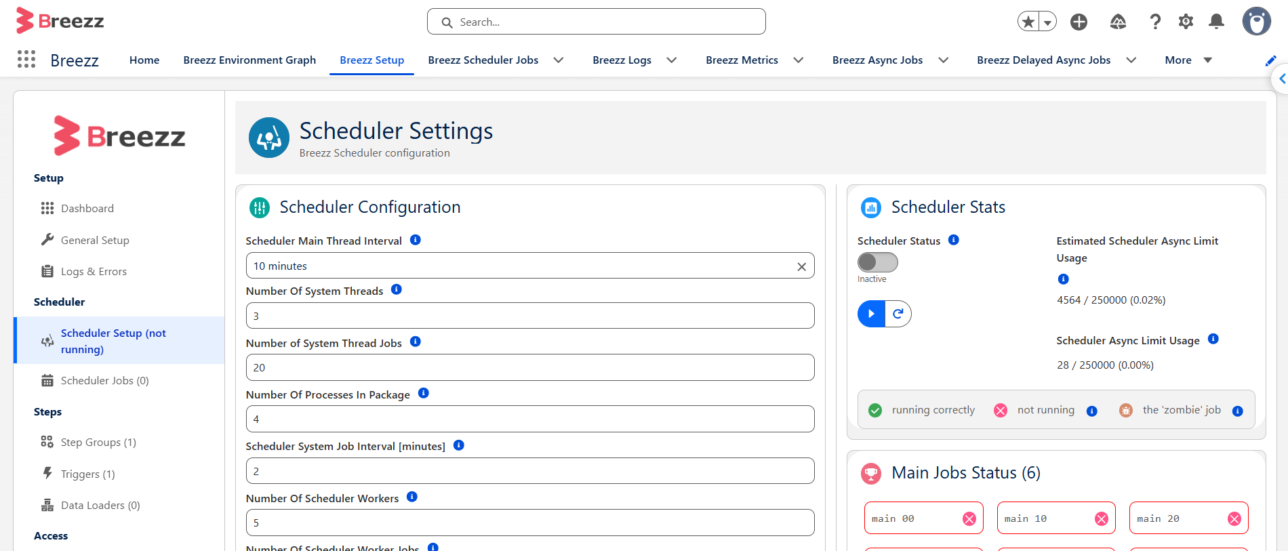Click the global actions plus icon
1288x551 pixels.
(1079, 22)
